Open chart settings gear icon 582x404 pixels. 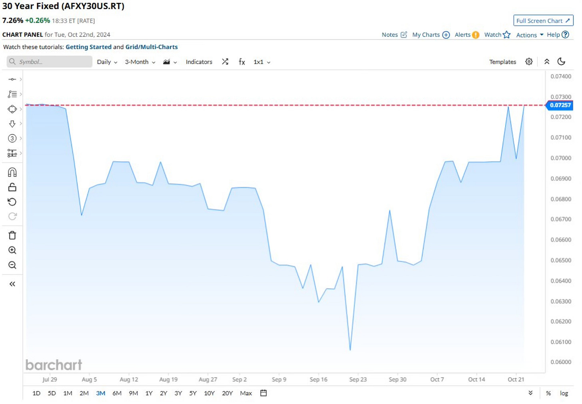pos(529,61)
